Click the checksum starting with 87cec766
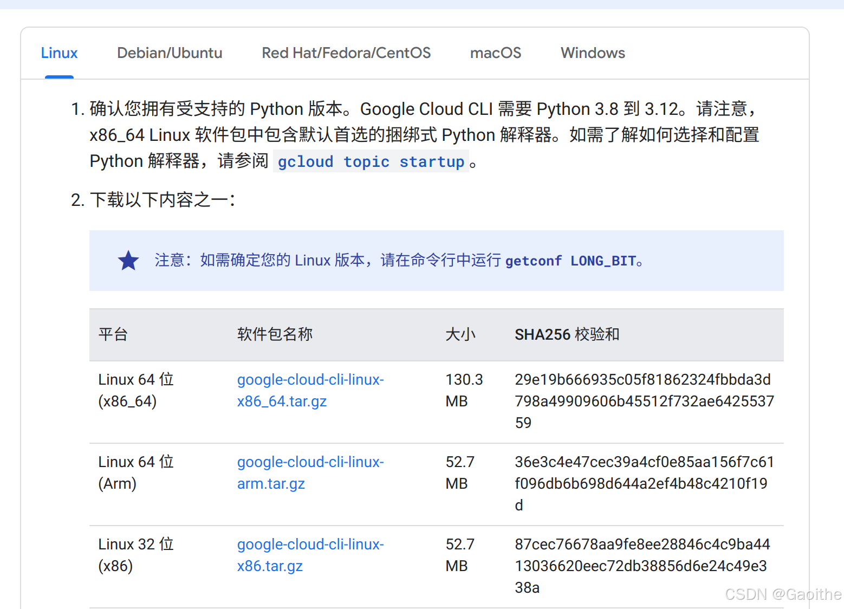The height and width of the screenshot is (609, 844). point(642,566)
